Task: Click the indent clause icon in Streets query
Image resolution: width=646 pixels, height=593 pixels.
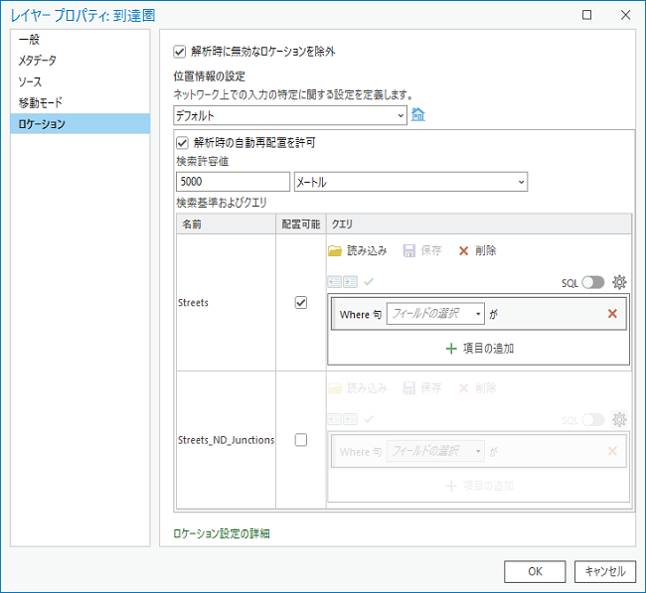Action: [x=350, y=282]
